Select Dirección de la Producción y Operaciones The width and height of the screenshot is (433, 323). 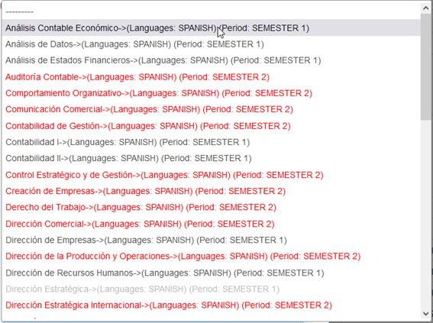pos(212,257)
